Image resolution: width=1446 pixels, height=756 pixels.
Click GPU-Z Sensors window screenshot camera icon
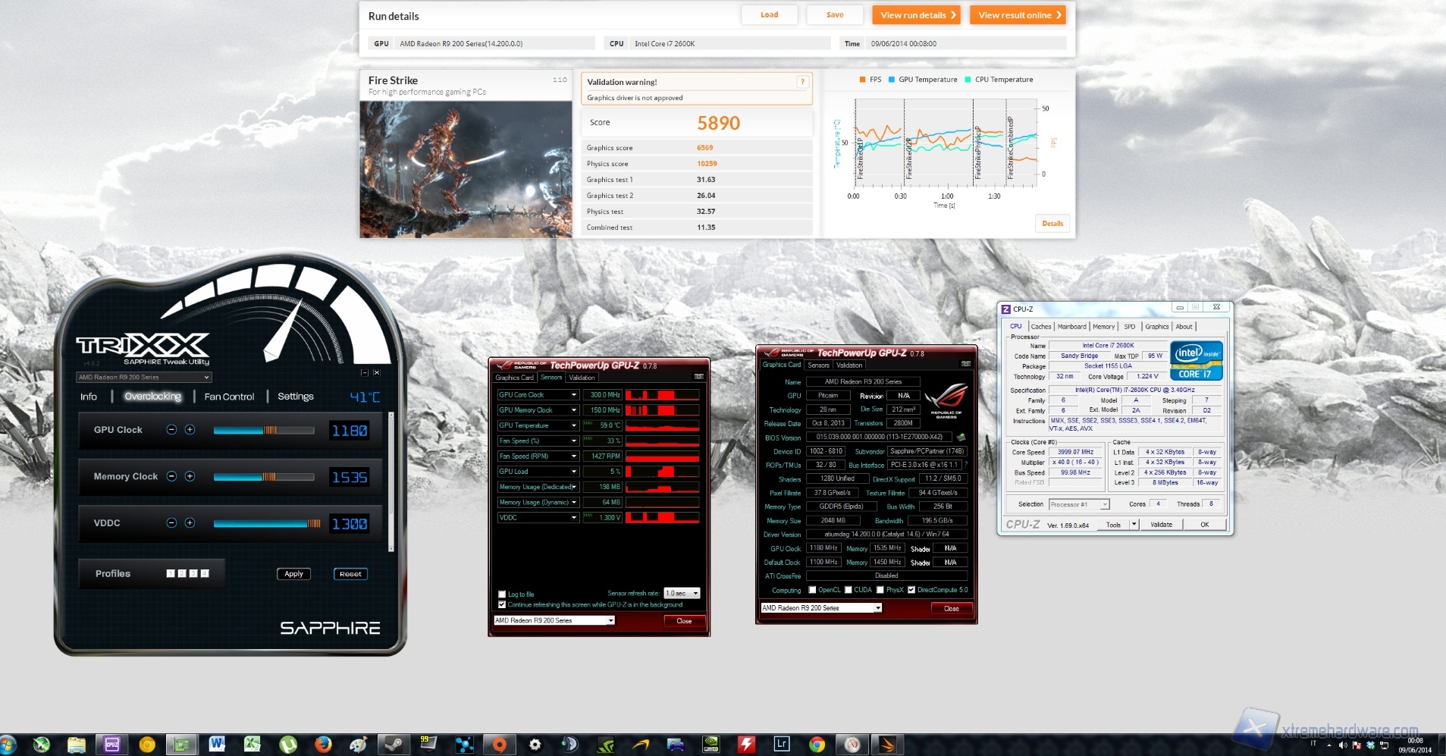(698, 377)
